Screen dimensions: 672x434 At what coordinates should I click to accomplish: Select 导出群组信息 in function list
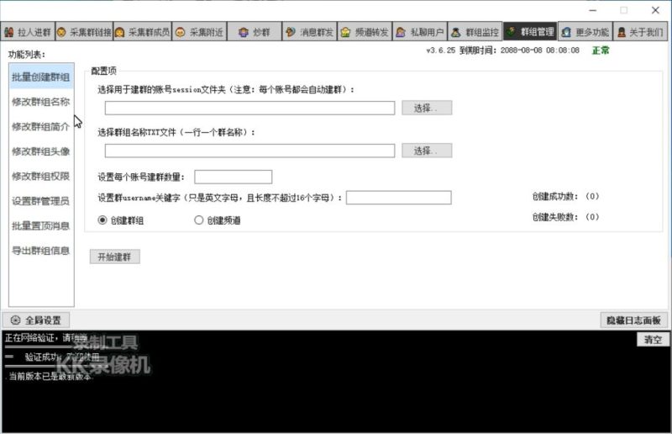(x=41, y=251)
